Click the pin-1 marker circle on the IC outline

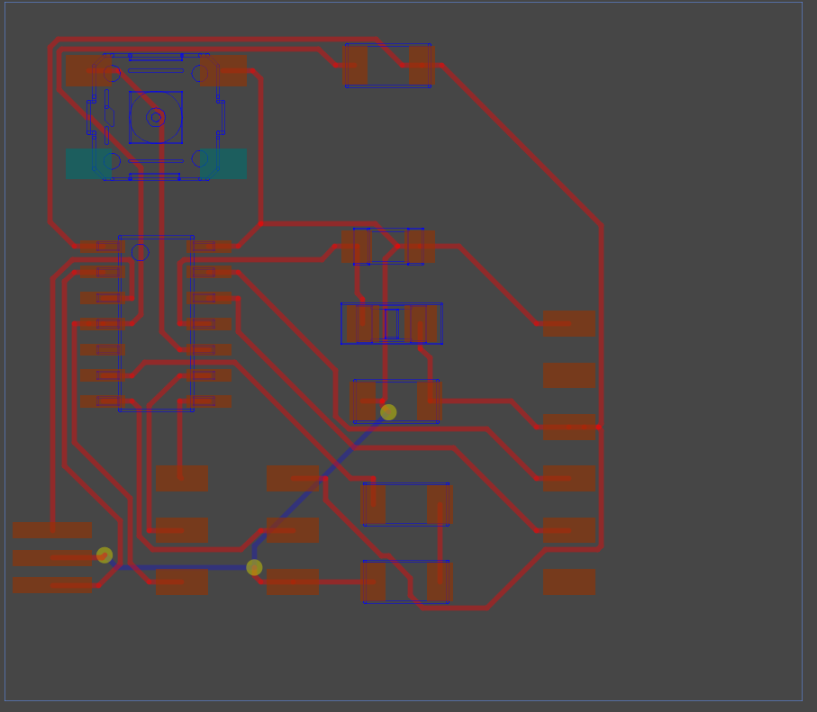pos(141,252)
